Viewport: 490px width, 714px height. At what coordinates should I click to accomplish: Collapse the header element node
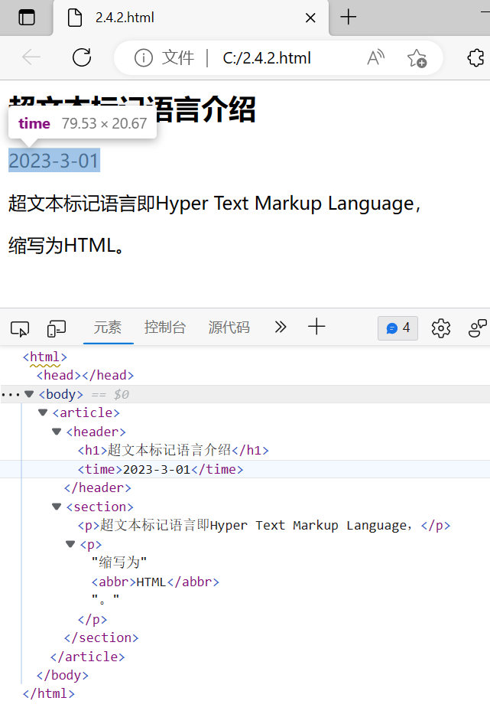57,432
